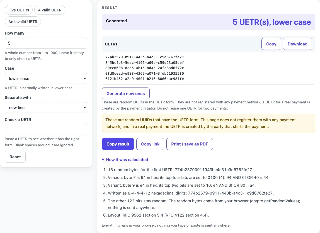Click step 4 about 8-4-4-4-12 digits

pos(191,193)
